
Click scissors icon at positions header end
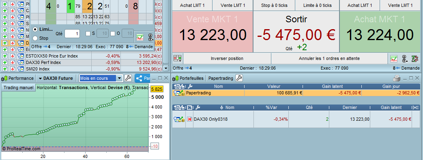416,107
